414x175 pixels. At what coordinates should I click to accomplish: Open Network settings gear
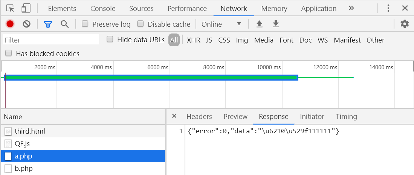coord(405,24)
